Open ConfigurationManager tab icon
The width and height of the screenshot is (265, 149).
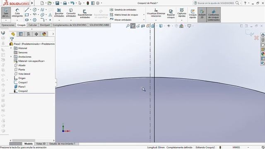[x=29, y=34]
